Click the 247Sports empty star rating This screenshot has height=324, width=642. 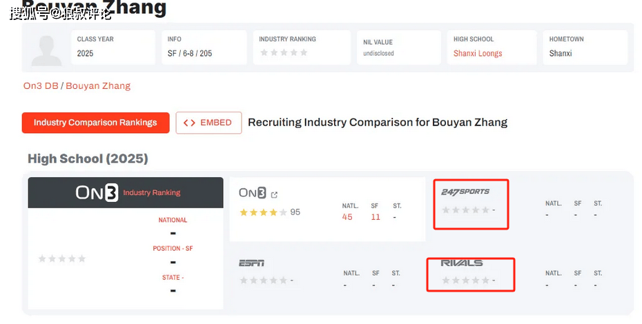point(465,210)
